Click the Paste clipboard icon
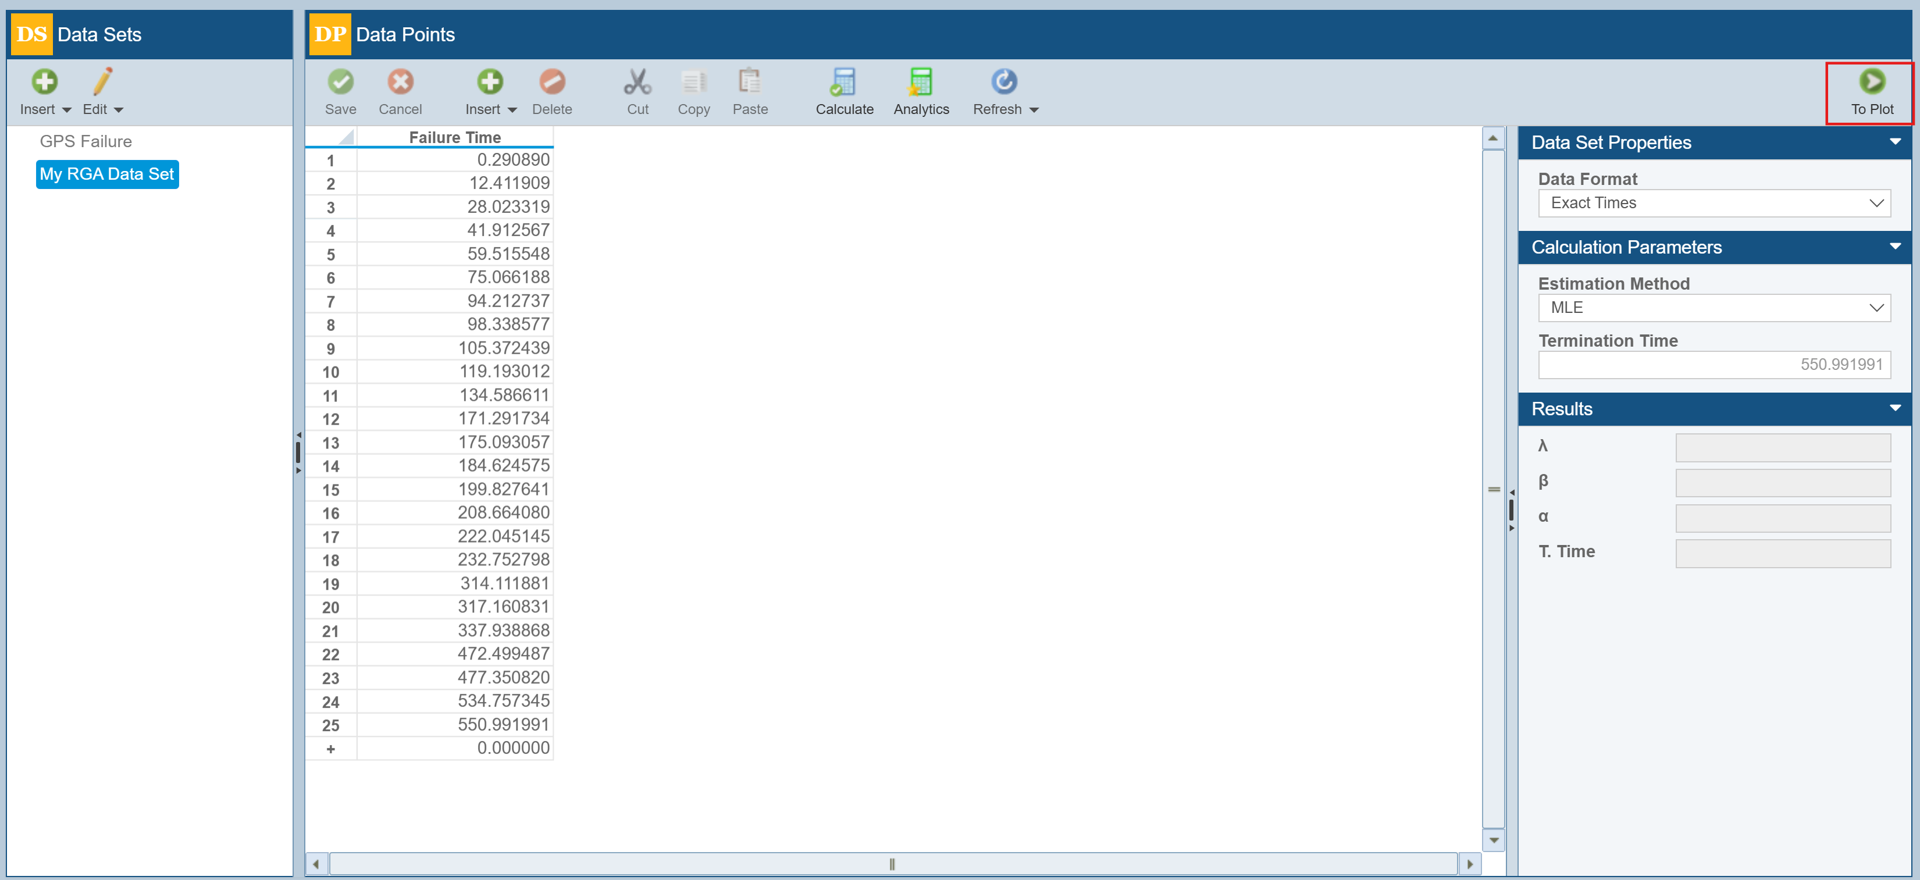 (x=749, y=82)
